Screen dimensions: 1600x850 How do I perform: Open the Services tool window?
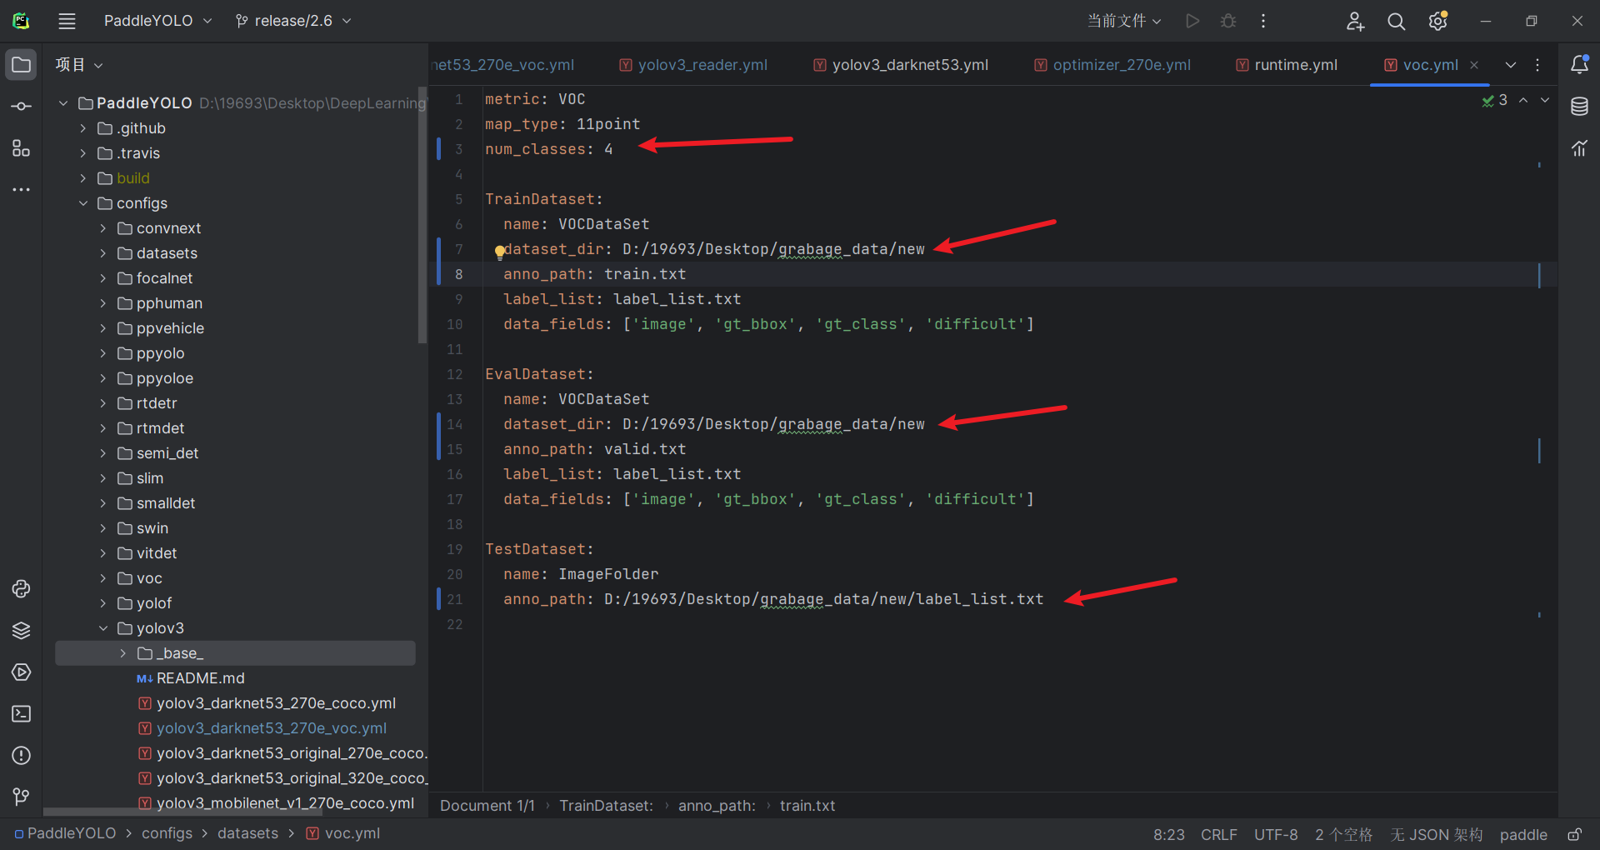(21, 672)
